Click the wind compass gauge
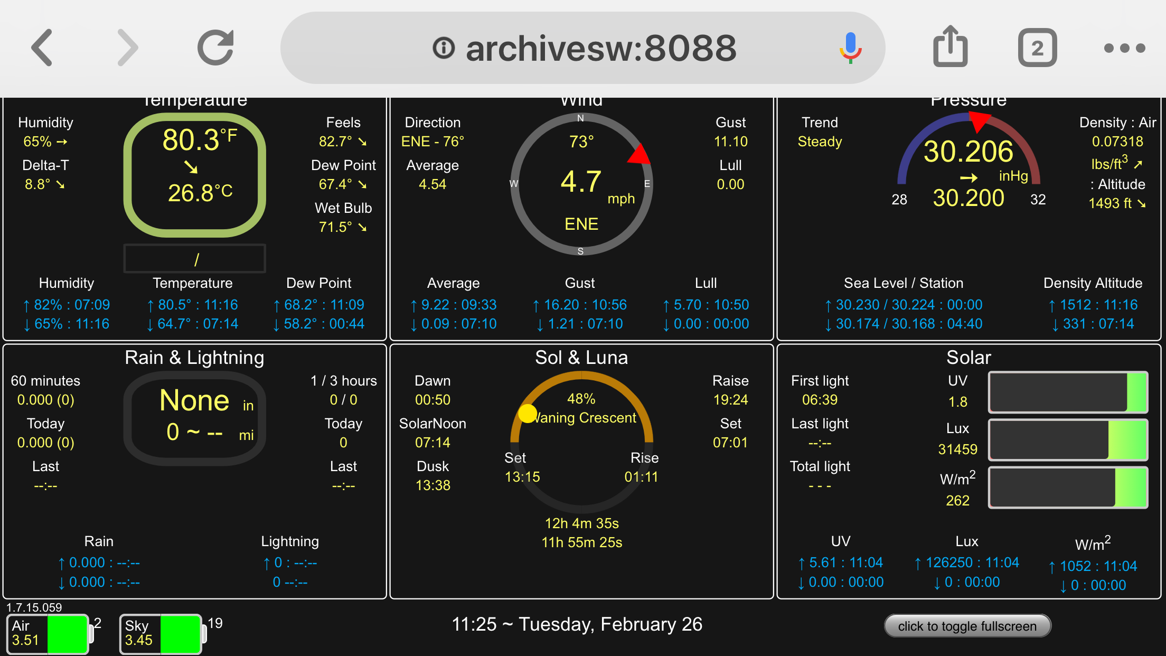The image size is (1166, 656). (581, 184)
